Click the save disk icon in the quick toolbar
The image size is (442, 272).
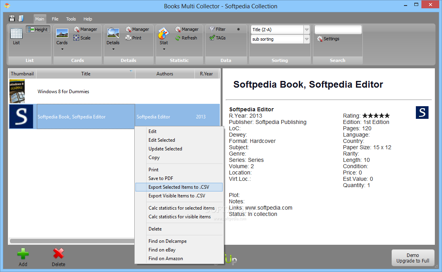click(x=12, y=19)
